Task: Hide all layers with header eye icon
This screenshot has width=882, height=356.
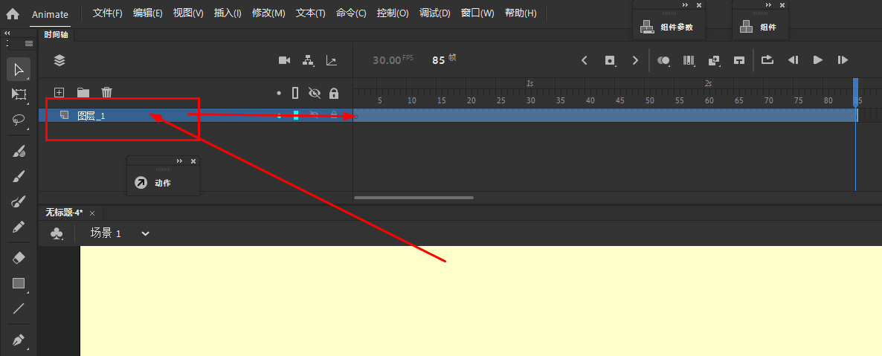Action: click(x=315, y=93)
